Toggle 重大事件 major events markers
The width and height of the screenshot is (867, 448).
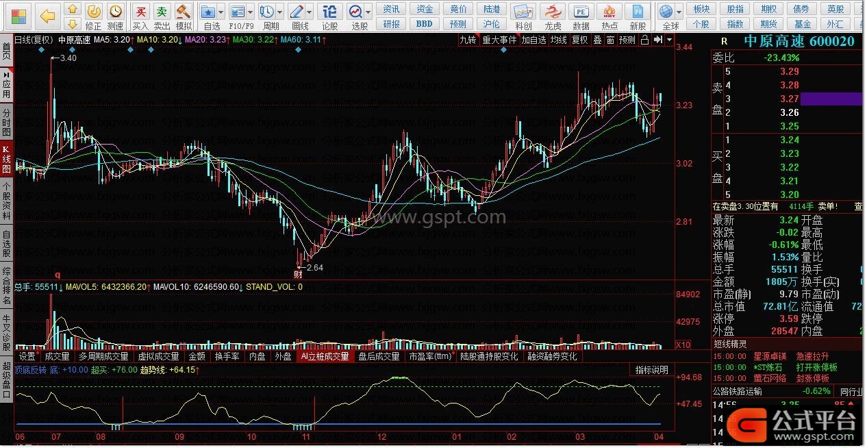tap(499, 40)
